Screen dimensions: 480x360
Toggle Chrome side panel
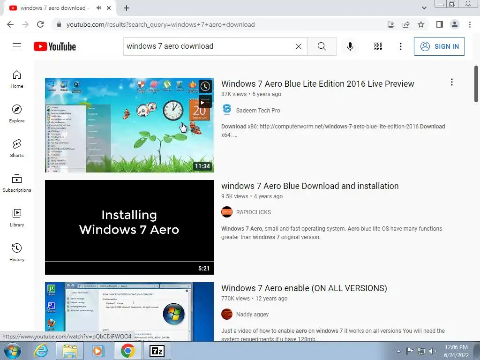pos(440,24)
